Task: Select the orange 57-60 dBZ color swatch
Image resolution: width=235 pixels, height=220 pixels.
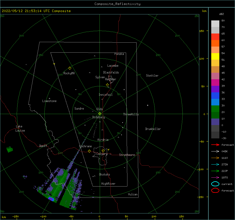Action: (x=215, y=43)
